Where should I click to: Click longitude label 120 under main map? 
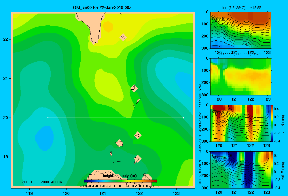coord(66,193)
